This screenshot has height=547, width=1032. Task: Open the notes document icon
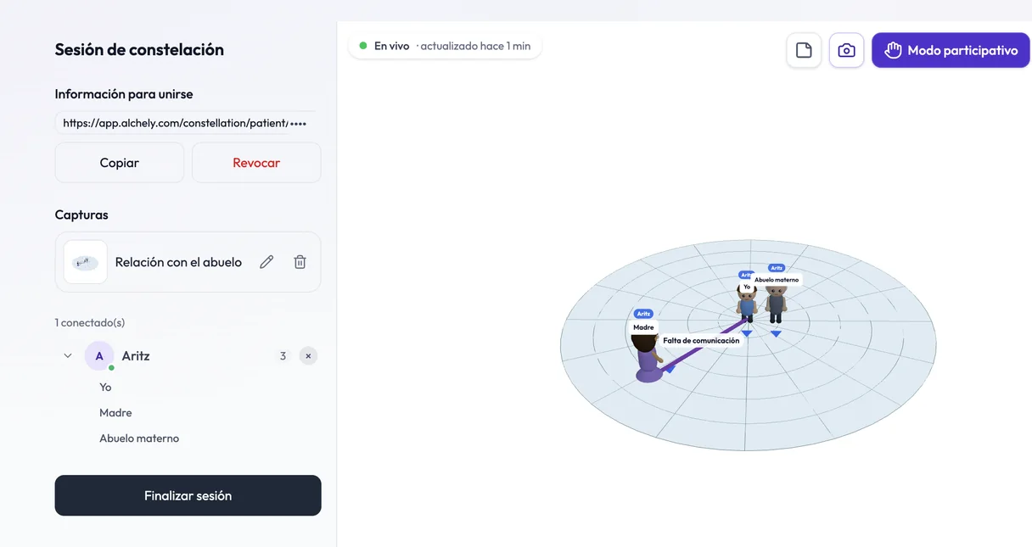(804, 50)
